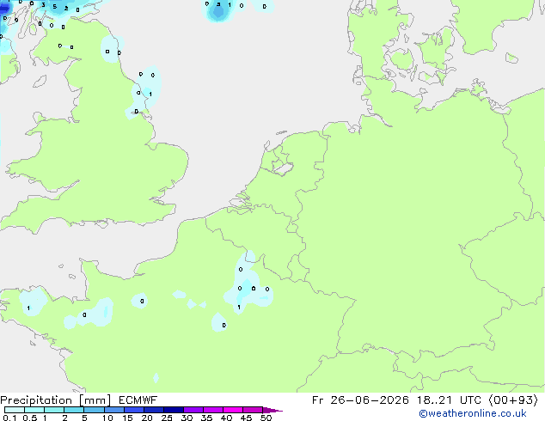Viewport: 545px width, 421px height.
Task: Click the 'Precipitation [mm]' title text
Action: (55, 400)
